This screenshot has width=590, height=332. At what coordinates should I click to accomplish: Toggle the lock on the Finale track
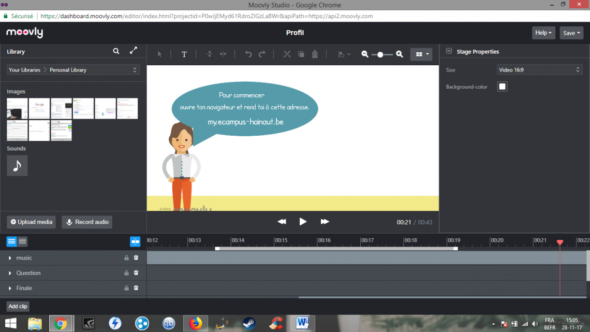[126, 288]
